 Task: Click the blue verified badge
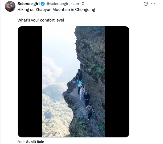43,4
